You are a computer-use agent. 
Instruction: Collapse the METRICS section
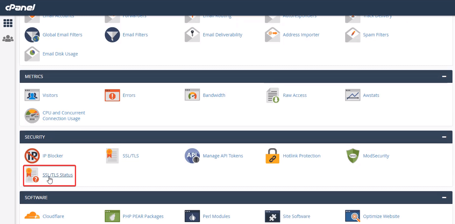coord(444,76)
